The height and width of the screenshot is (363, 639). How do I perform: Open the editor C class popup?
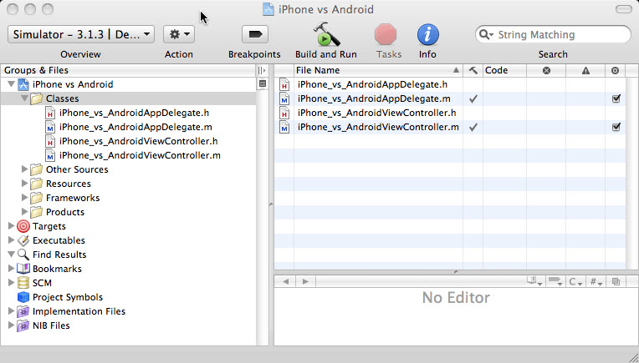575,281
